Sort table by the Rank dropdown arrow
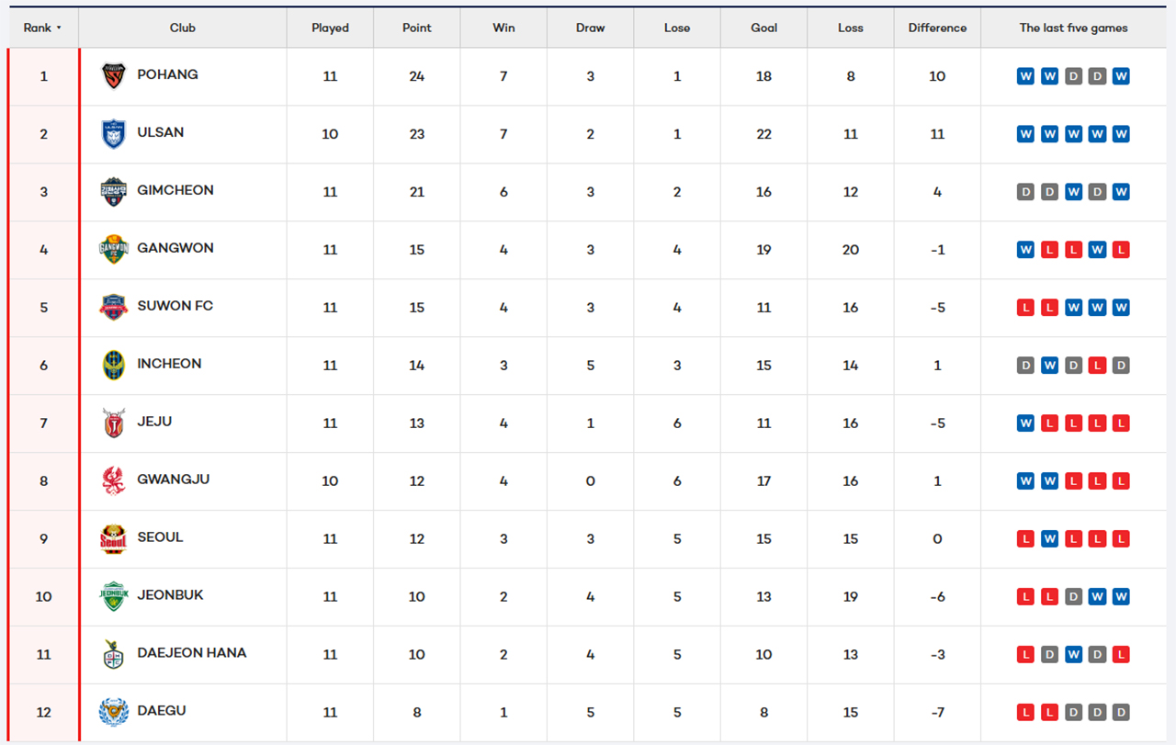This screenshot has width=1176, height=745. 59,28
